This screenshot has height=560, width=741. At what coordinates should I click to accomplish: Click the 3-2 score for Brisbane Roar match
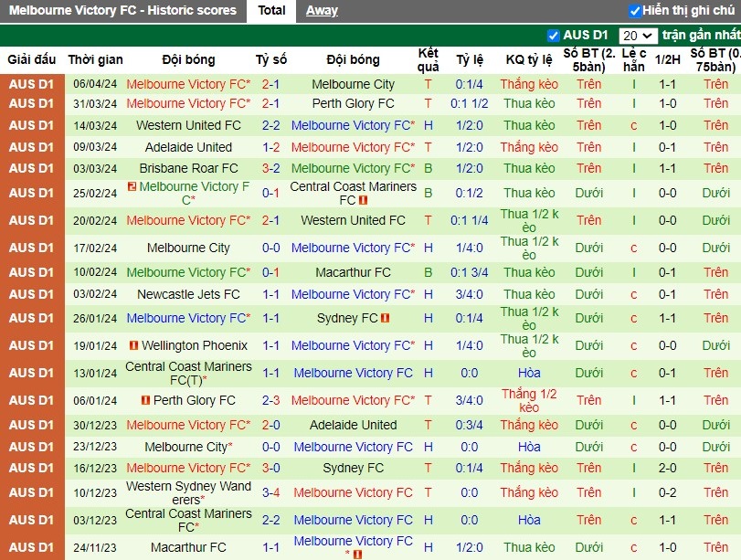(270, 168)
